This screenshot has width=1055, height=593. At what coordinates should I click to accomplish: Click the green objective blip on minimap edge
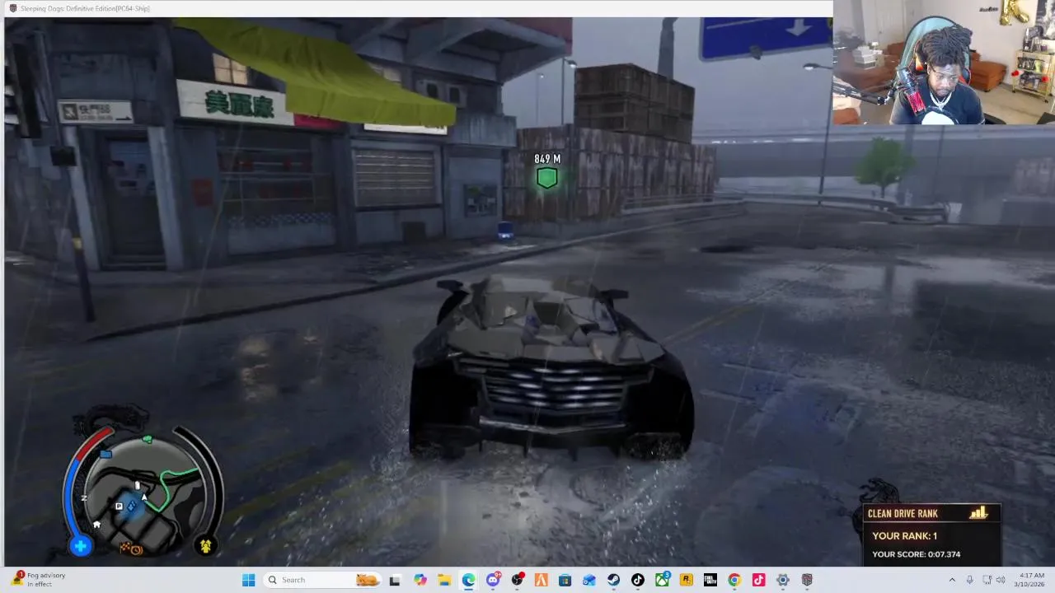coord(148,440)
